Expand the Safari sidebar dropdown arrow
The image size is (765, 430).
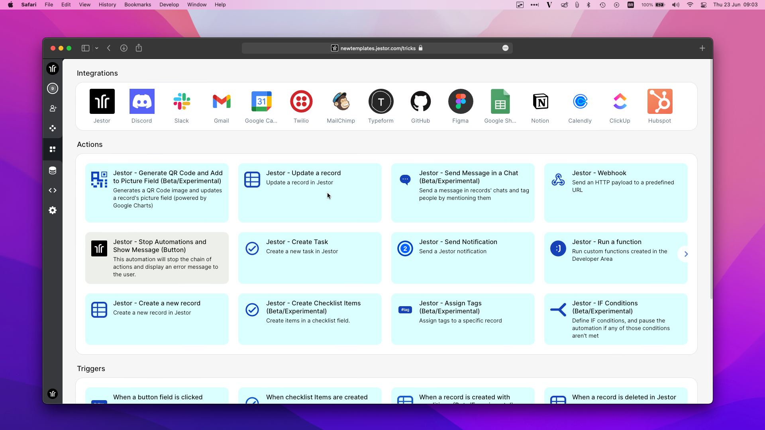tap(97, 48)
